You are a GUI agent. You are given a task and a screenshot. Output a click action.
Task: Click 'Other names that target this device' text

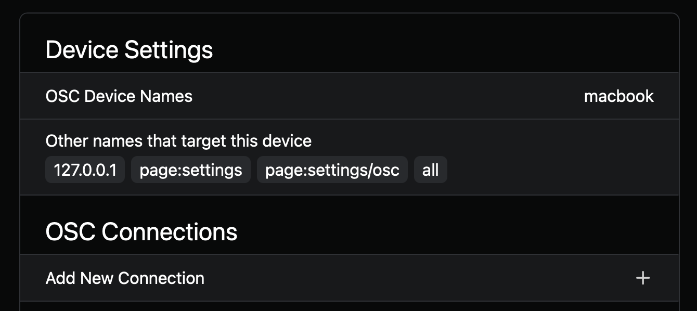click(x=178, y=140)
